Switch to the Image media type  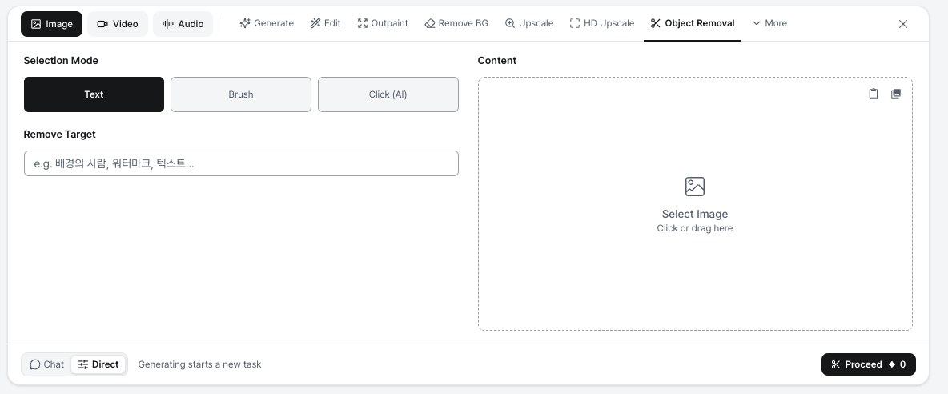click(x=51, y=24)
